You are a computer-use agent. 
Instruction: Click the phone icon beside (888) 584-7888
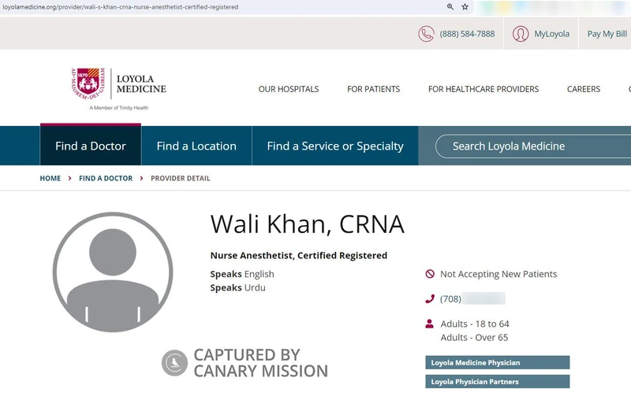click(x=426, y=34)
